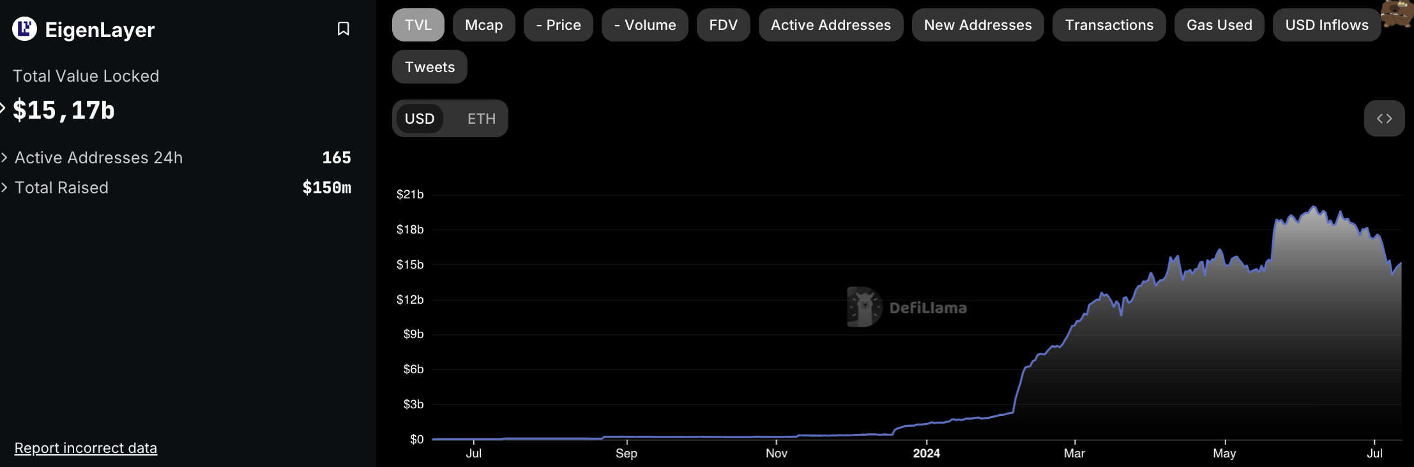Screen dimensions: 1414x467
Task: Bookmark the EigenLayer protocol
Action: click(343, 29)
